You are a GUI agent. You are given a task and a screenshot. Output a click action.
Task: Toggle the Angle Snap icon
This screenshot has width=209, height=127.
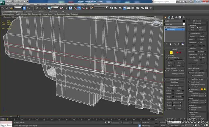[79, 8]
